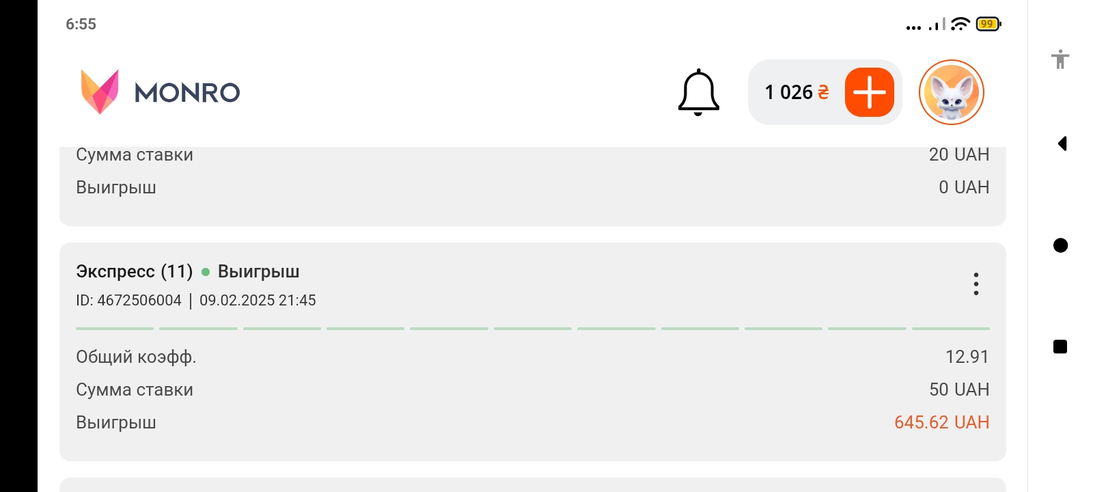Viewport: 1093px width, 492px height.
Task: Tap the first green express progress segment
Action: click(115, 329)
